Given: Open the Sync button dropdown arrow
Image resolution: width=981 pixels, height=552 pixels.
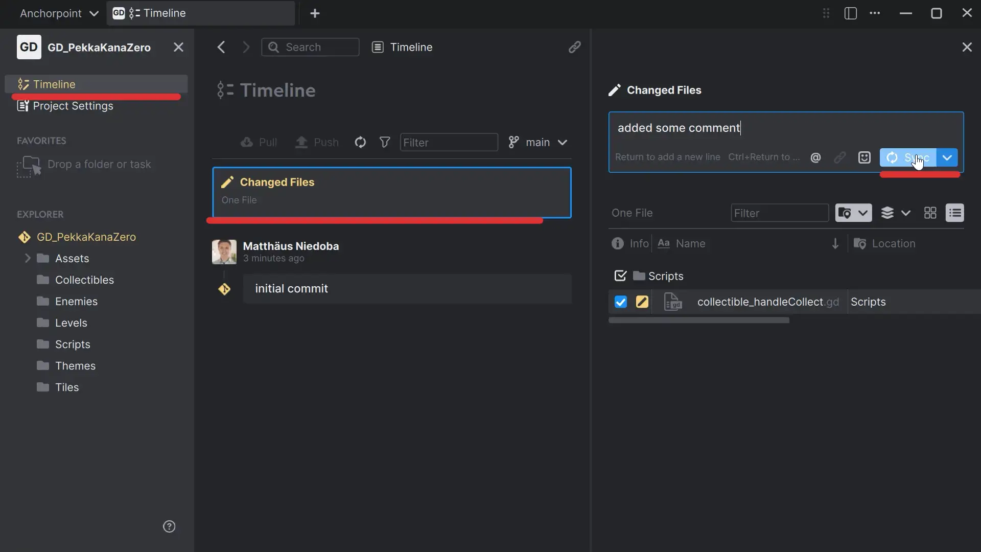Looking at the screenshot, I should click(948, 157).
